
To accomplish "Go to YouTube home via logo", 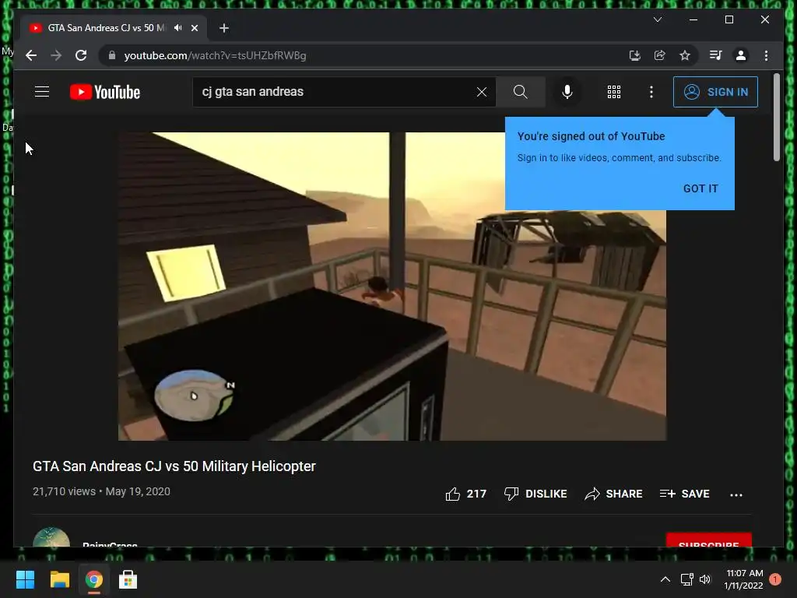I will click(x=105, y=92).
